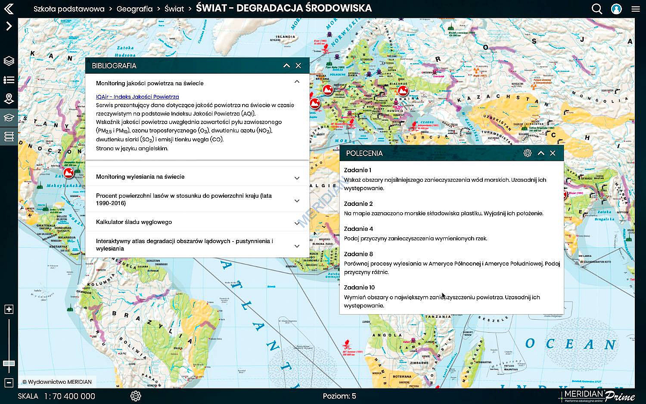Click Kalkulator śladu węglowego title
The height and width of the screenshot is (404, 646).
(134, 222)
